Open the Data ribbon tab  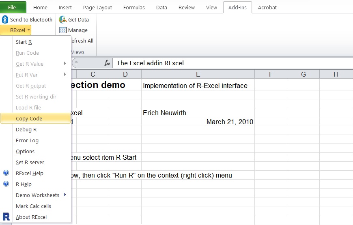pos(161,7)
